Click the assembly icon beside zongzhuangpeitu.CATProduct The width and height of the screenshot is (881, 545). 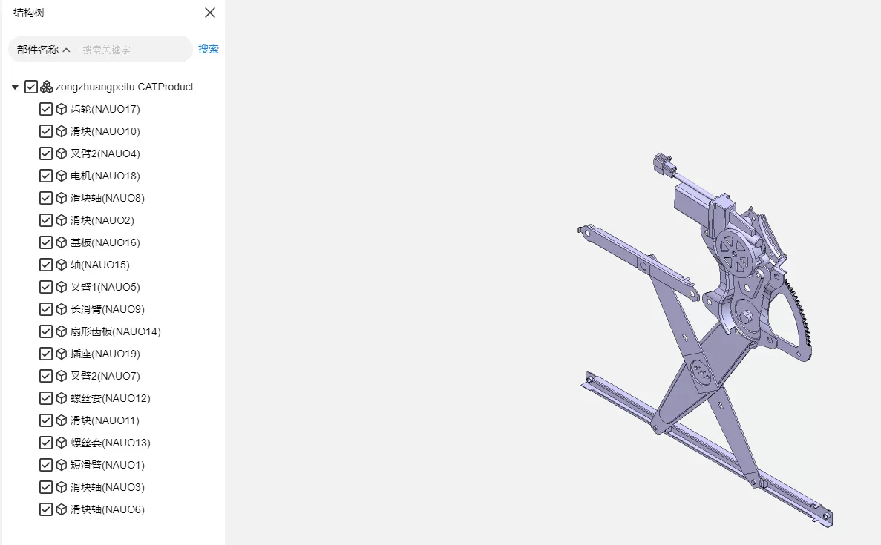tap(47, 87)
